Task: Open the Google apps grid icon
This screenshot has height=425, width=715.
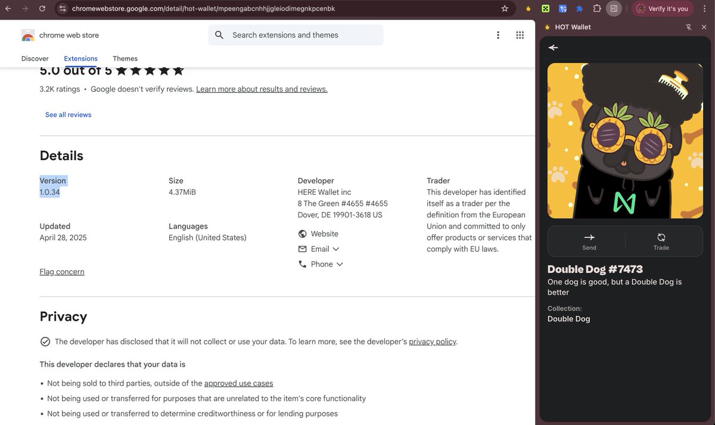Action: (520, 35)
